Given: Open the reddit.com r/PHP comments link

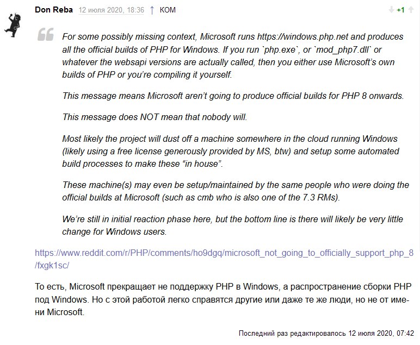Looking at the screenshot, I should pyautogui.click(x=224, y=253).
